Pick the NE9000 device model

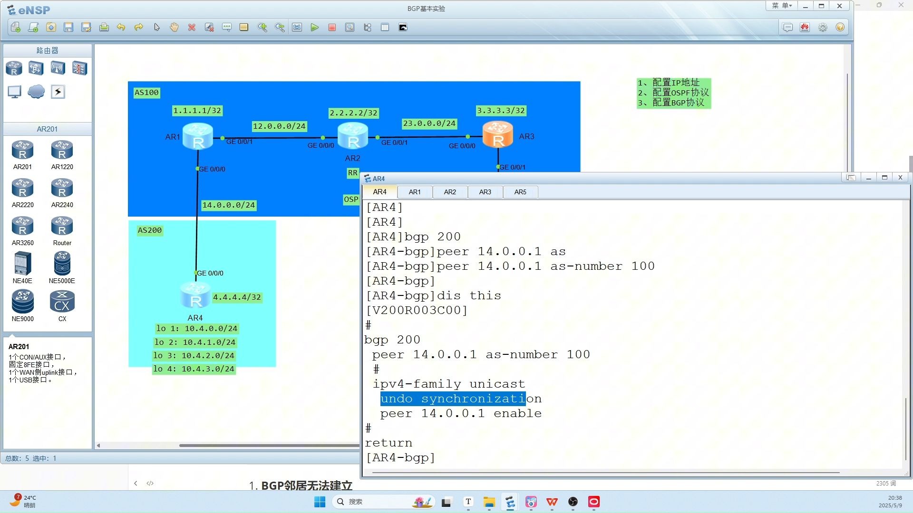click(22, 306)
